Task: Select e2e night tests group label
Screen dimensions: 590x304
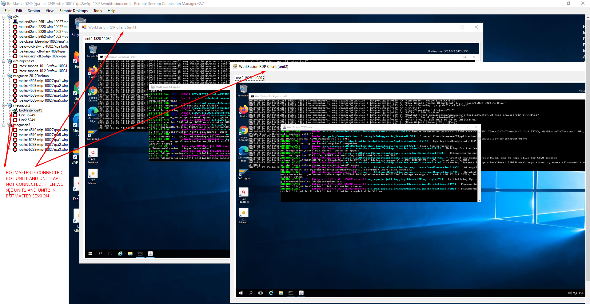Action: point(24,61)
